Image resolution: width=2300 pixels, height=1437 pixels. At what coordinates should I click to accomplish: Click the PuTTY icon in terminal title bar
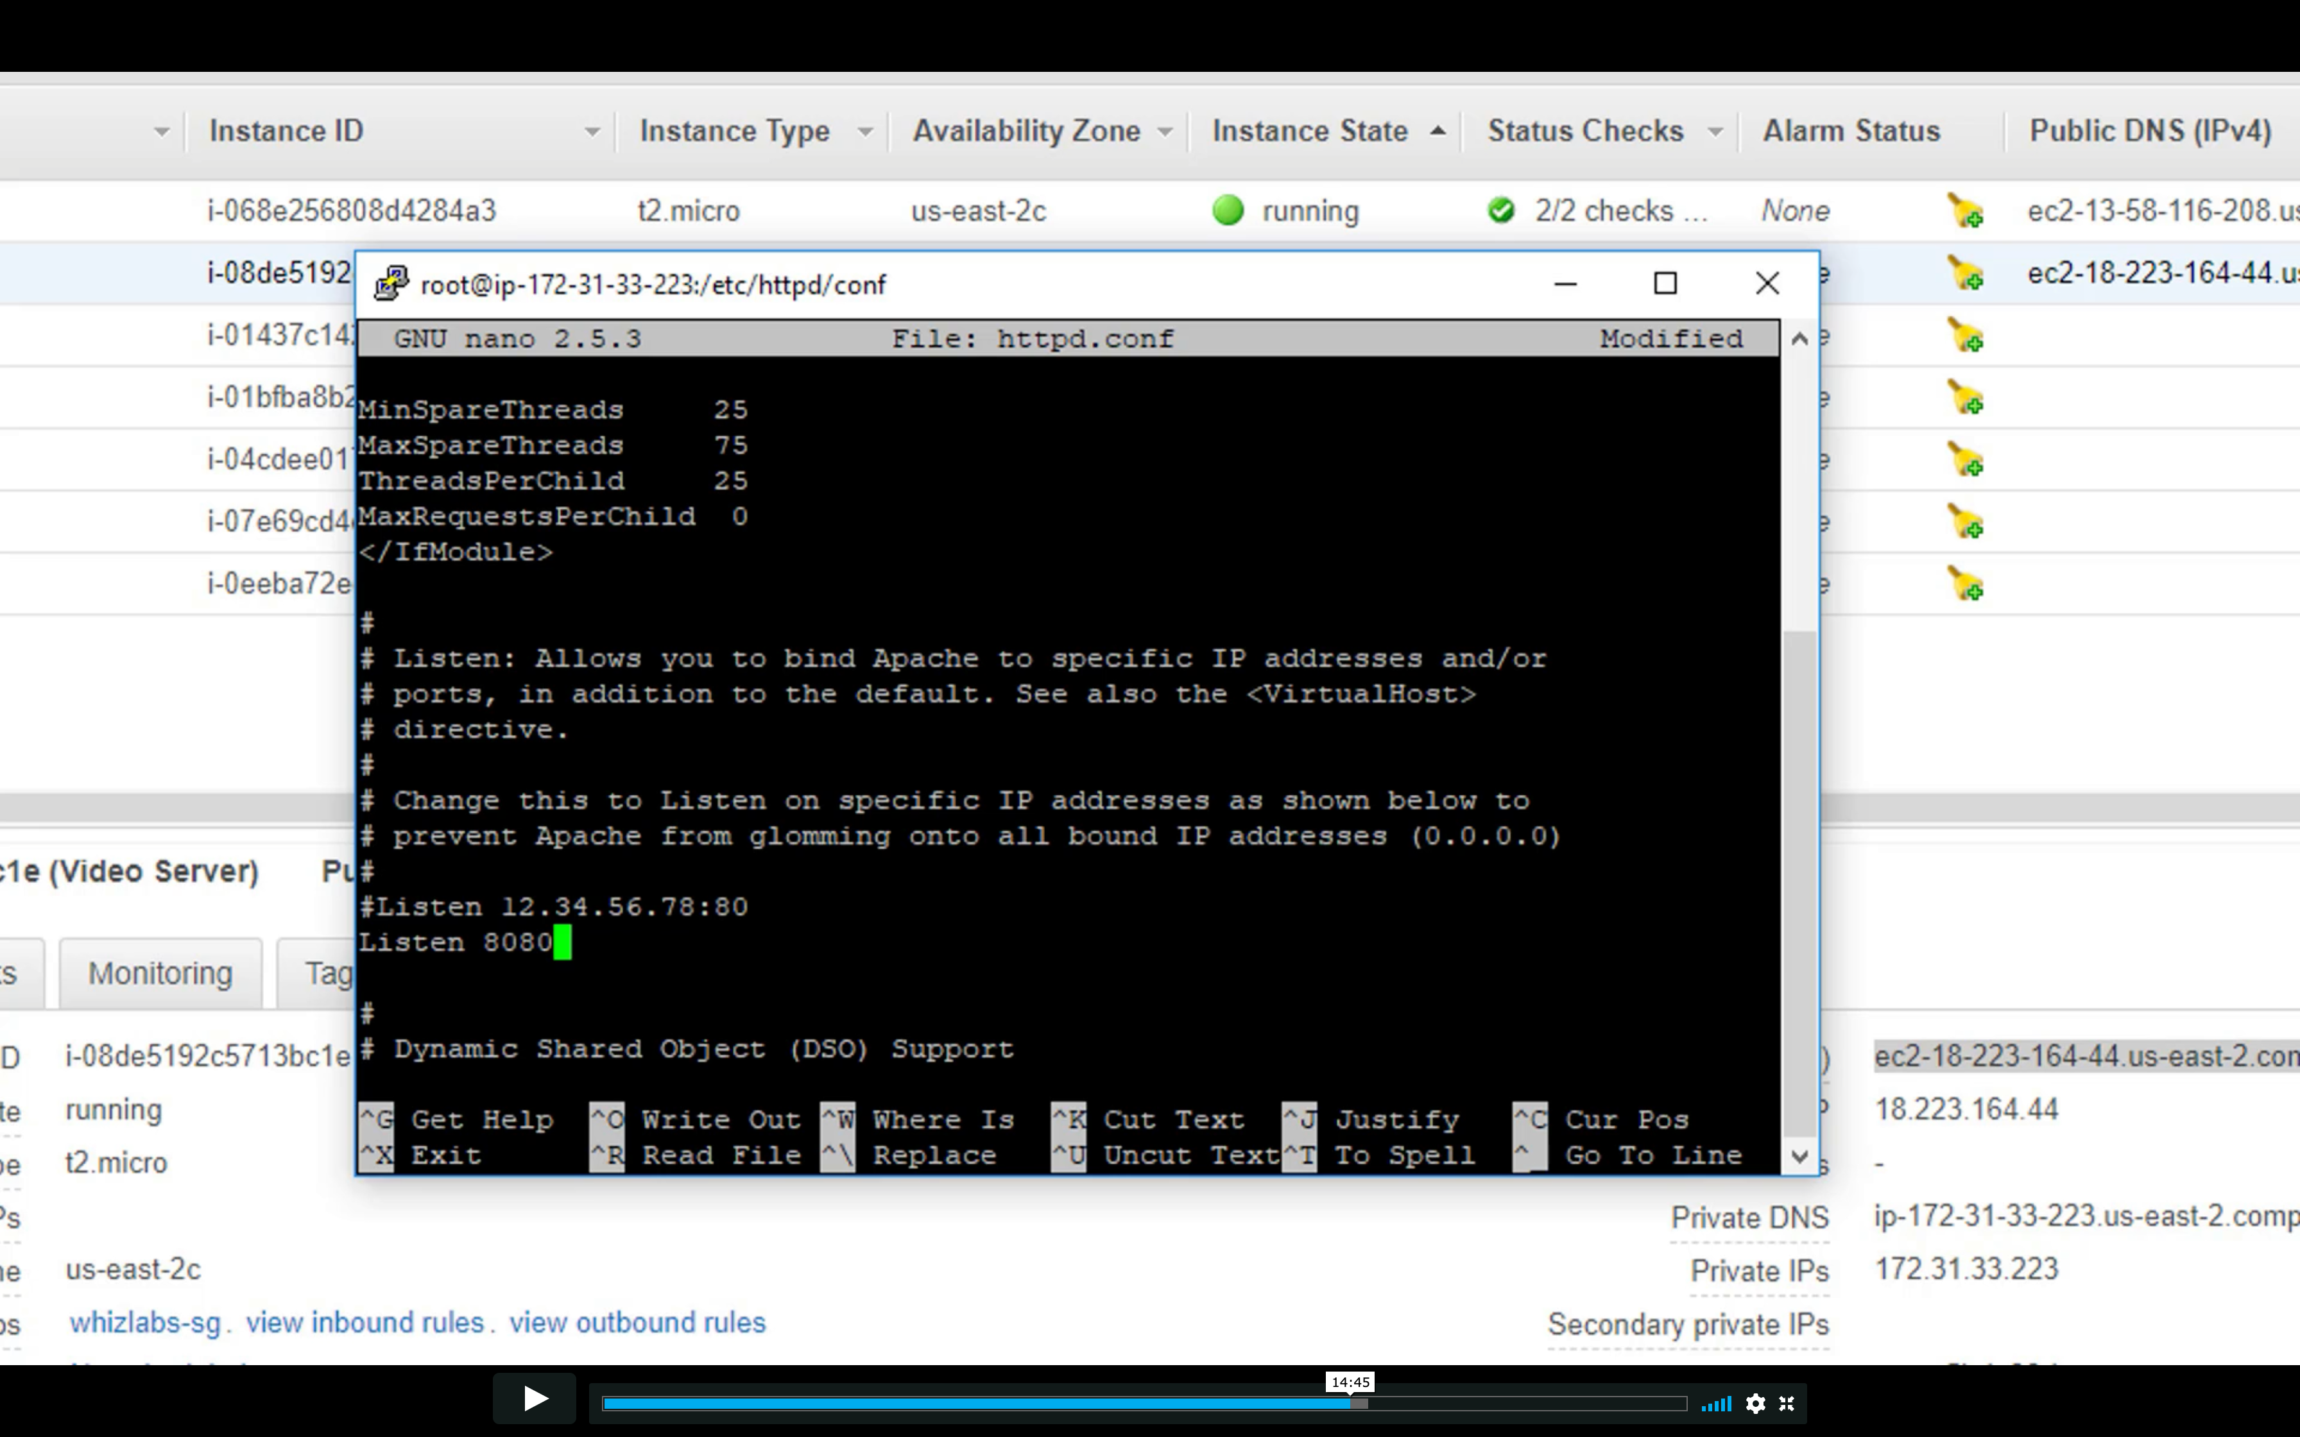coord(391,283)
